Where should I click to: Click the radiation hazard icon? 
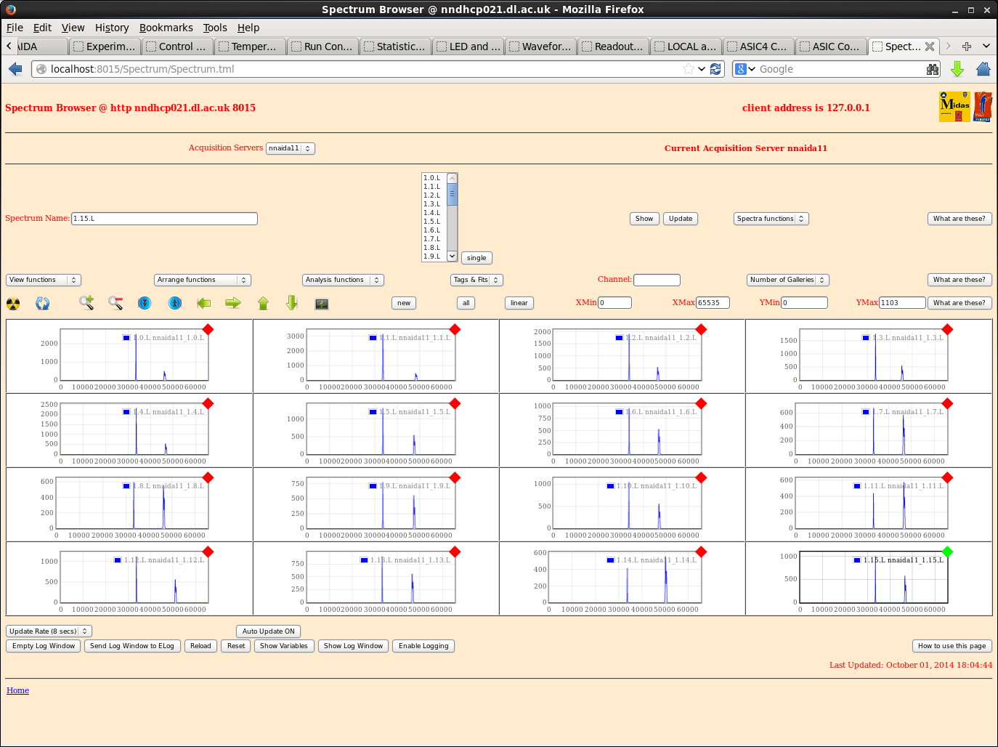(13, 304)
